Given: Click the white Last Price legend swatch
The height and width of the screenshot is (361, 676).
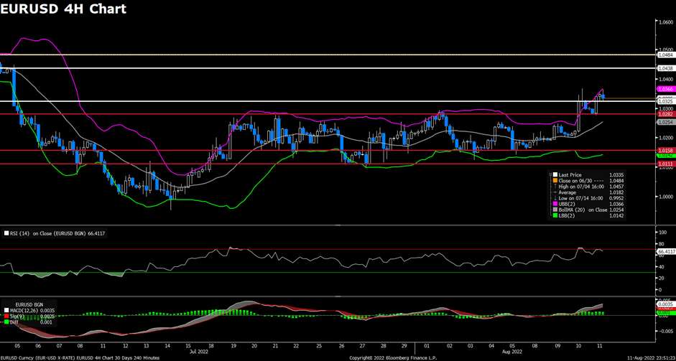Looking at the screenshot, I should (555, 174).
